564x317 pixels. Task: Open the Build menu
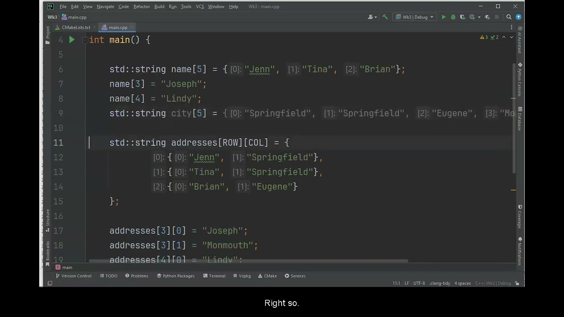tap(160, 7)
